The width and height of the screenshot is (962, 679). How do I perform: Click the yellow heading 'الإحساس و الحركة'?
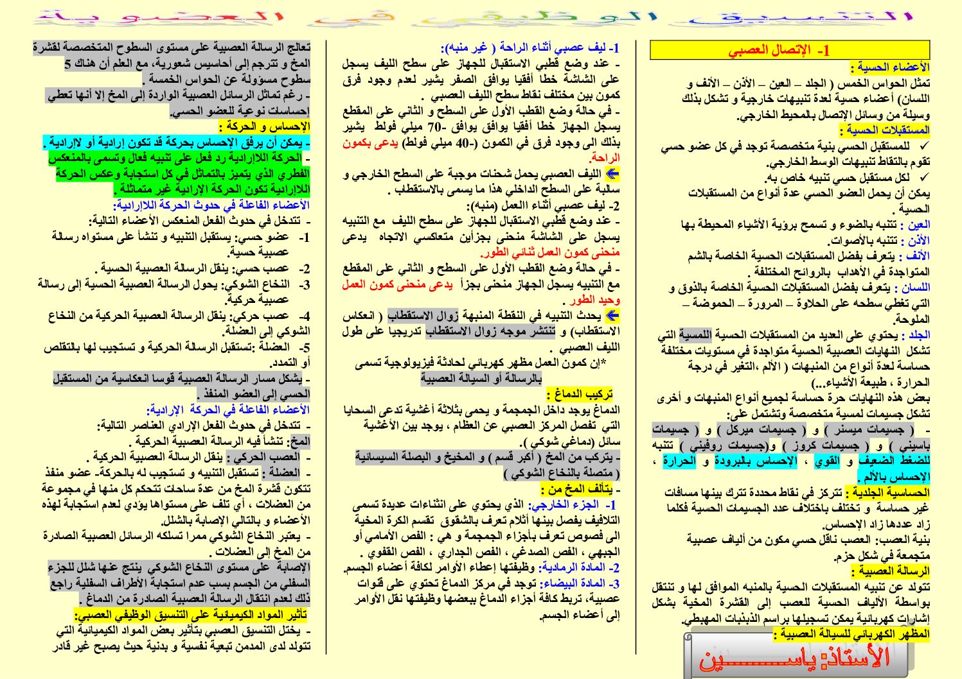[265, 126]
